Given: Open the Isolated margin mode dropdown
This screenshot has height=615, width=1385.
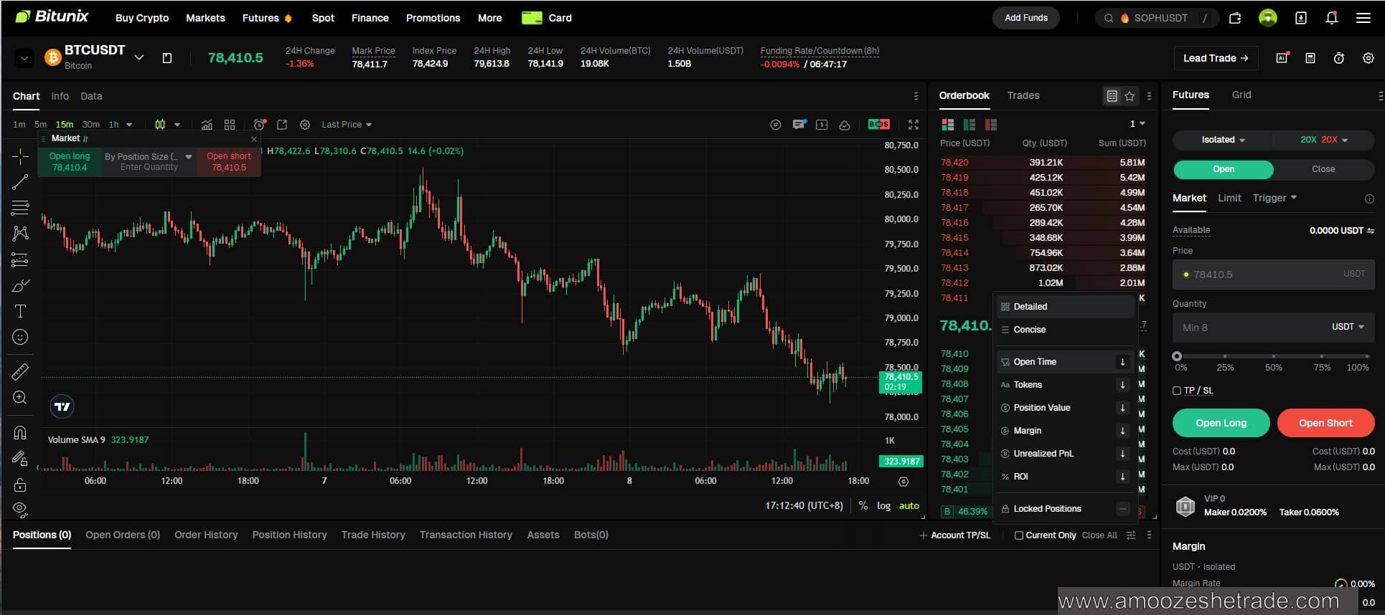Looking at the screenshot, I should (1223, 140).
